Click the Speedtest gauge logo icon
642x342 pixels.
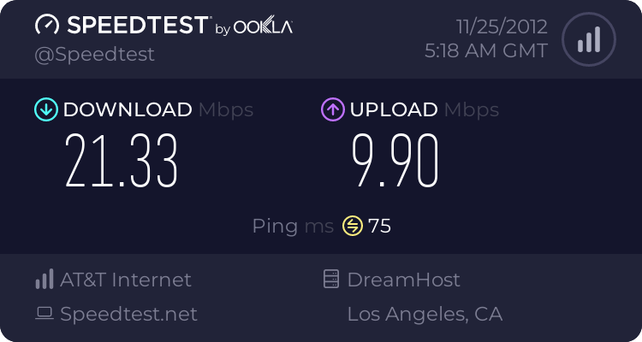(x=47, y=25)
